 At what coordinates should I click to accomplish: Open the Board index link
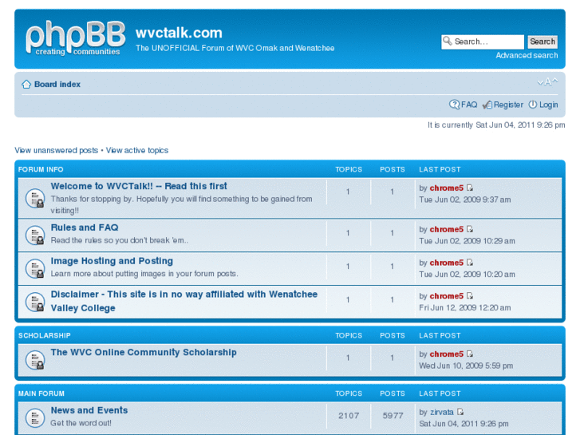[x=57, y=85]
